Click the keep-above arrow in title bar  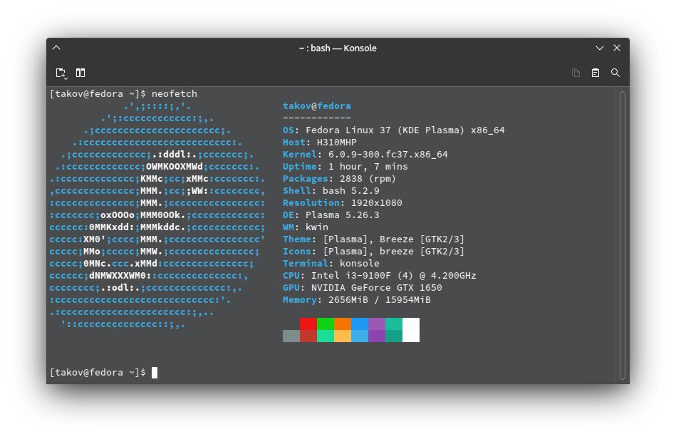[56, 48]
